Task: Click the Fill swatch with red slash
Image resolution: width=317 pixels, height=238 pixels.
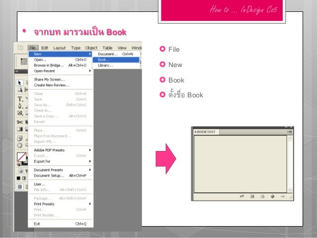Action: click(x=22, y=157)
